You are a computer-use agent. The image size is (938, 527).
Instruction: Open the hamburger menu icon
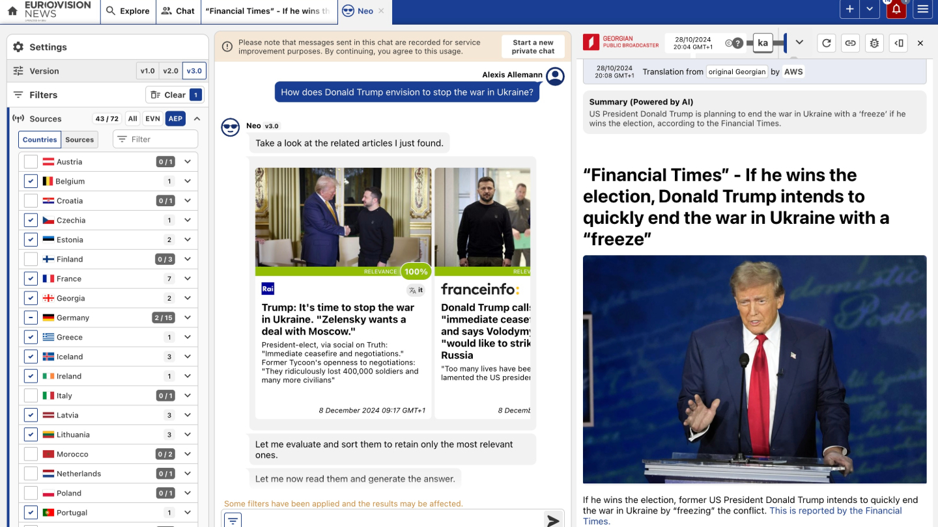[922, 9]
